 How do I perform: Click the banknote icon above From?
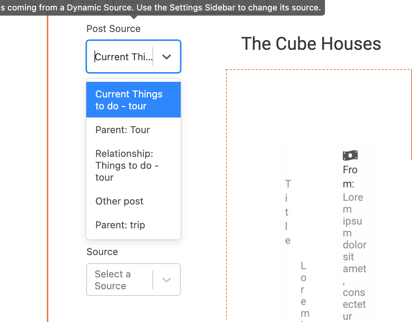point(350,155)
